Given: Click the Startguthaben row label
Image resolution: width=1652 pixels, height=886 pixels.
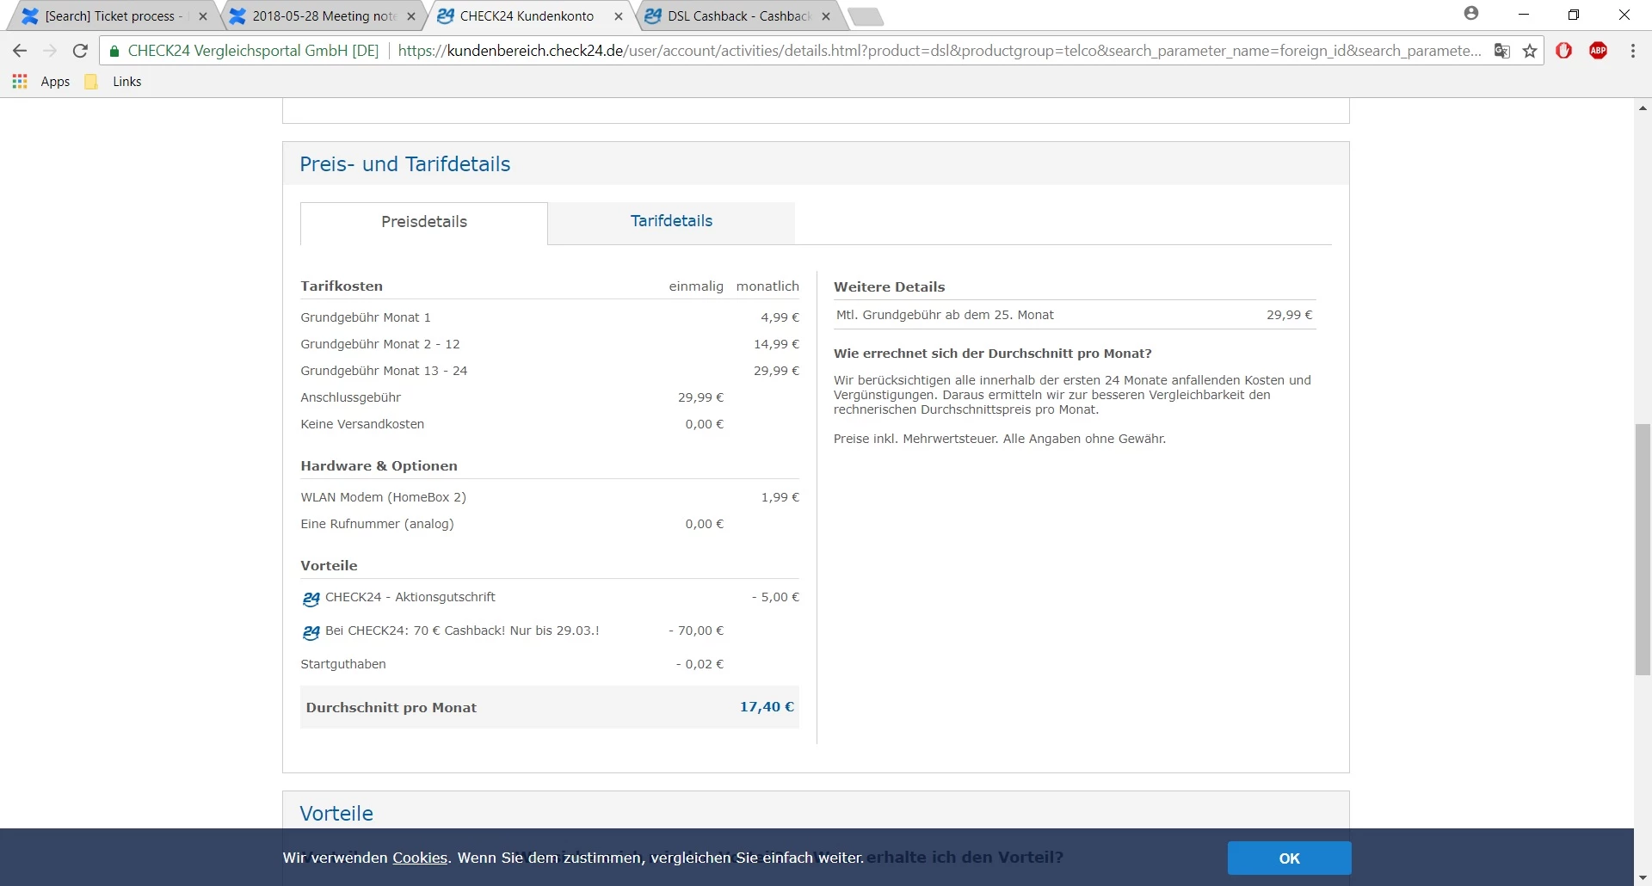Looking at the screenshot, I should [343, 664].
